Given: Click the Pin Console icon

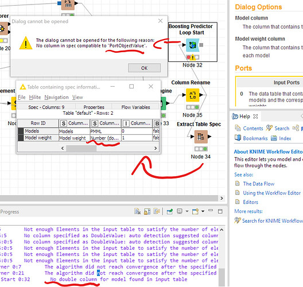Looking at the screenshot, I should click(170, 211).
